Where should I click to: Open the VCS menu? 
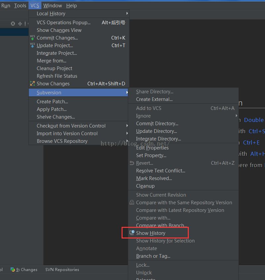tap(35, 6)
